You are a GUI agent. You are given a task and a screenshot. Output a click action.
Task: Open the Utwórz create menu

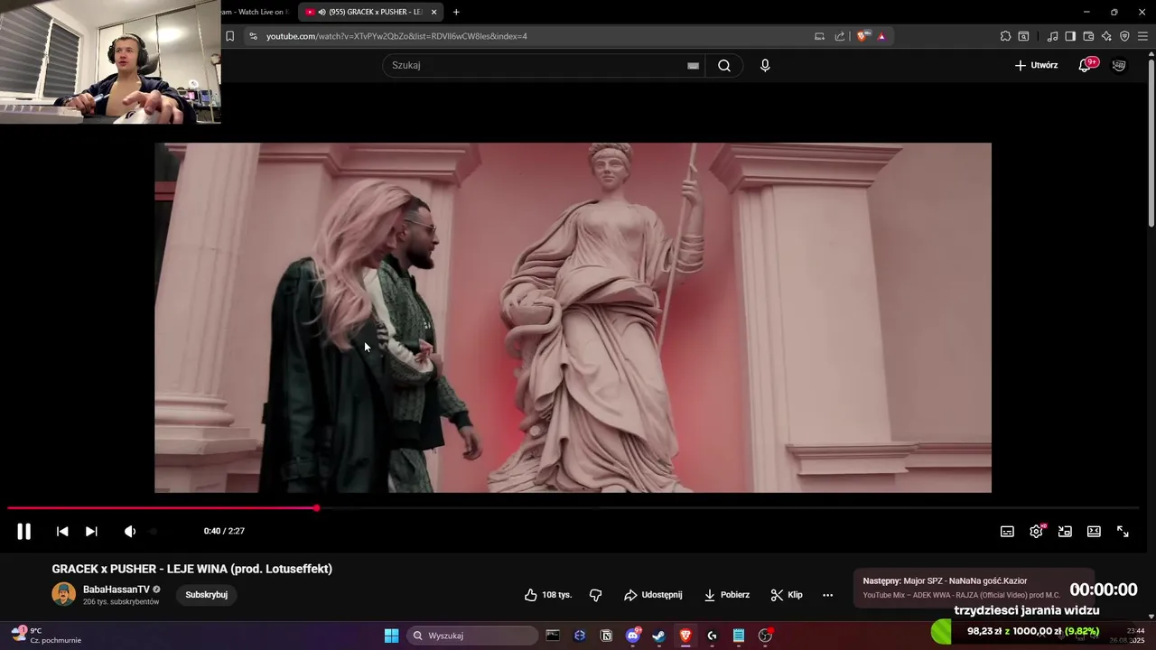(1036, 65)
